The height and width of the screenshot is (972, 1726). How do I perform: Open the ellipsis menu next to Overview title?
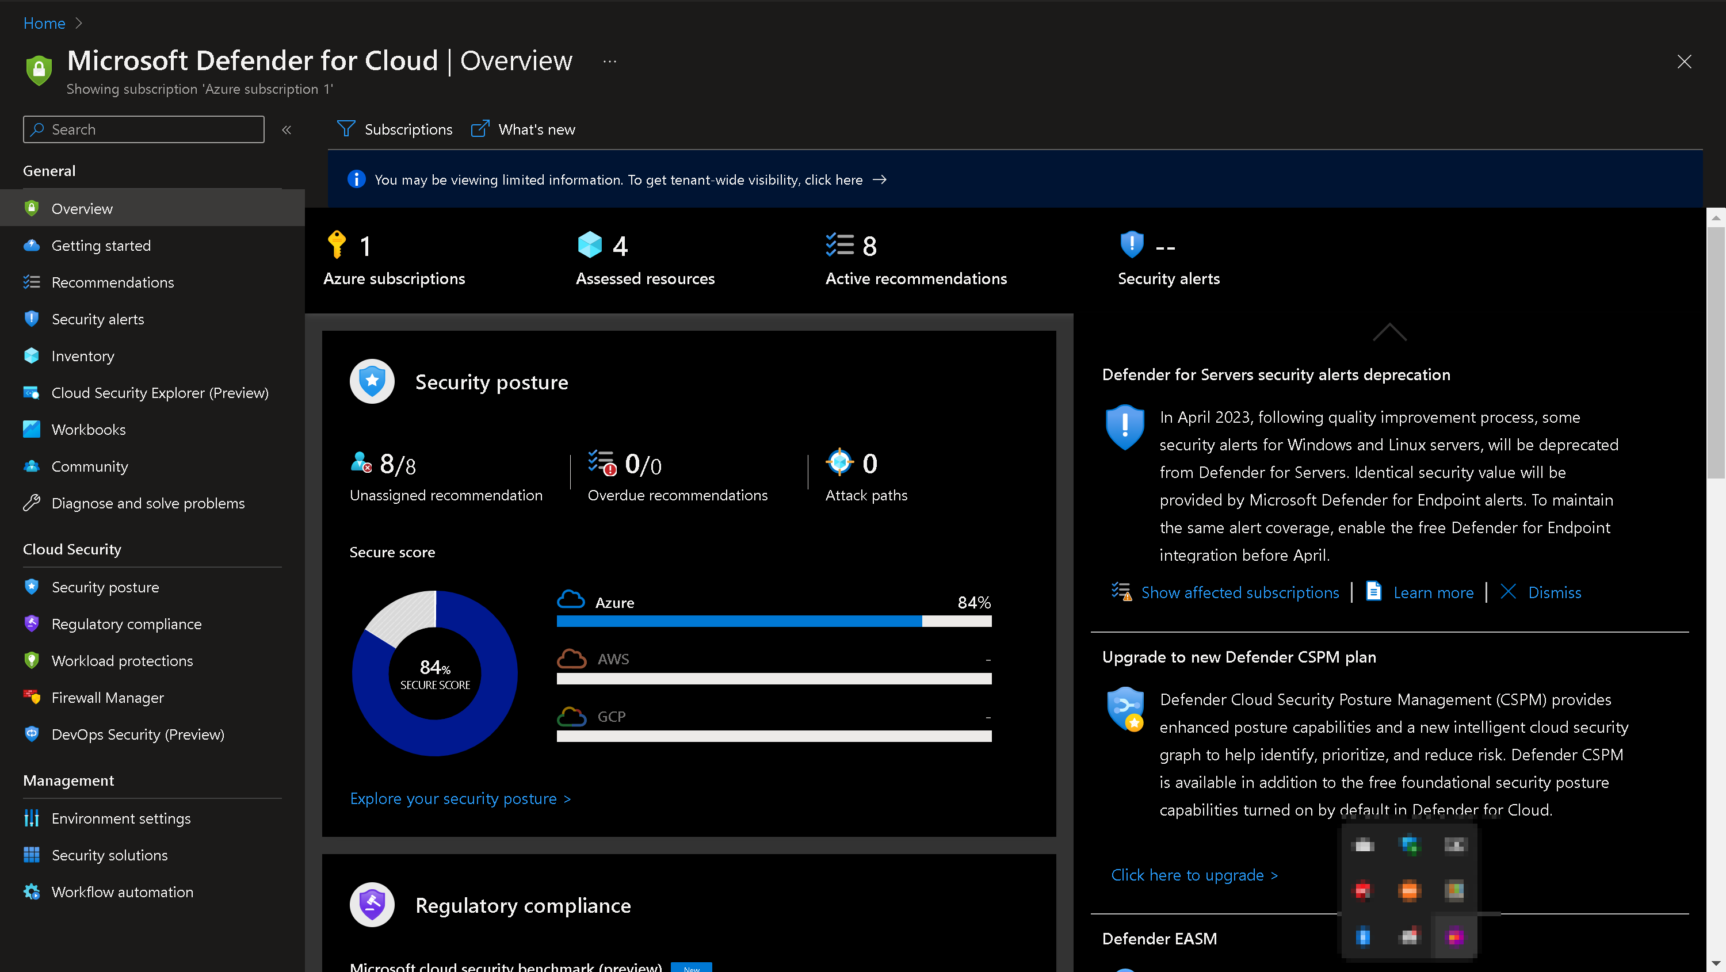(609, 61)
